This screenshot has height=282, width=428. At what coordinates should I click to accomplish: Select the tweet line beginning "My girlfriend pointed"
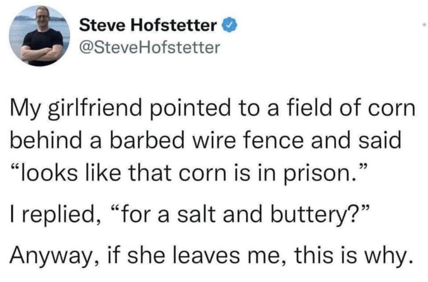click(x=213, y=108)
